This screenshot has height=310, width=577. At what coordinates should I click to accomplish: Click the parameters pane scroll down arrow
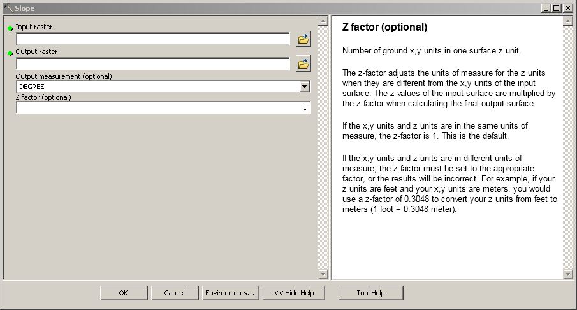323,274
